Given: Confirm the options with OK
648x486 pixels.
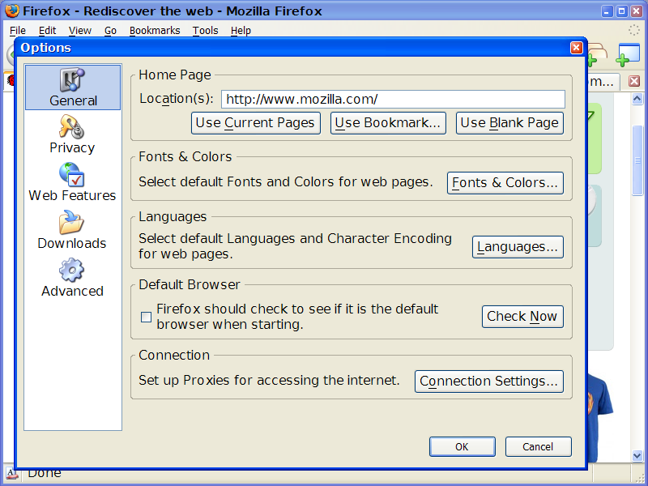Looking at the screenshot, I should 462,446.
